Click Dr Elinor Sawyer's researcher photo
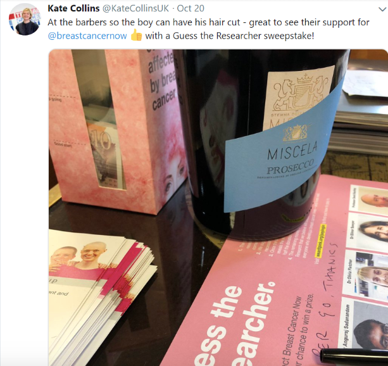Screen dimensions: 388x366 tap(373, 231)
